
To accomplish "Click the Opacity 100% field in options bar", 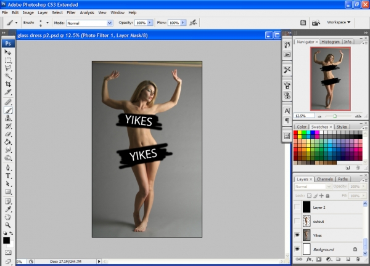I will [x=141, y=23].
